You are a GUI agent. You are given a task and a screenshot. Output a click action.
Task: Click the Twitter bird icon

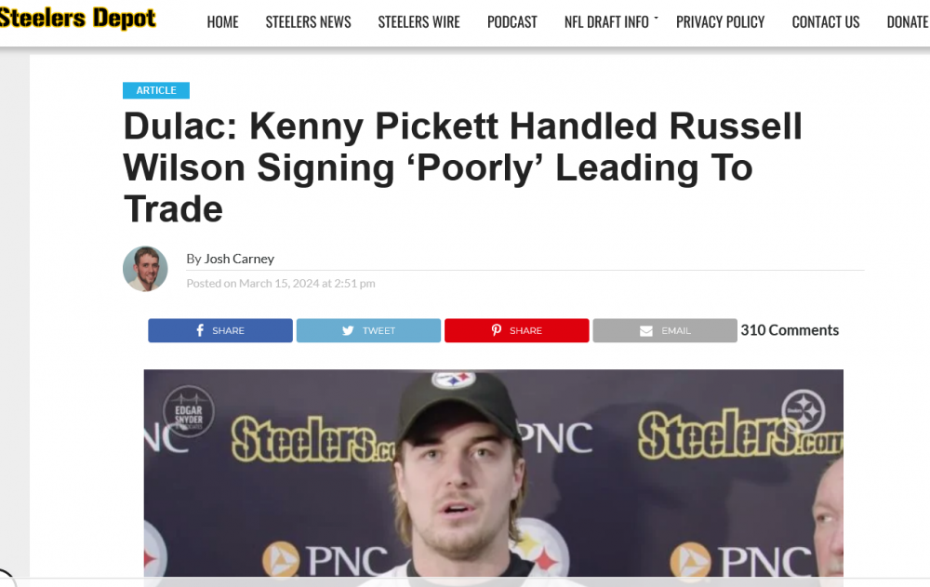tap(348, 330)
